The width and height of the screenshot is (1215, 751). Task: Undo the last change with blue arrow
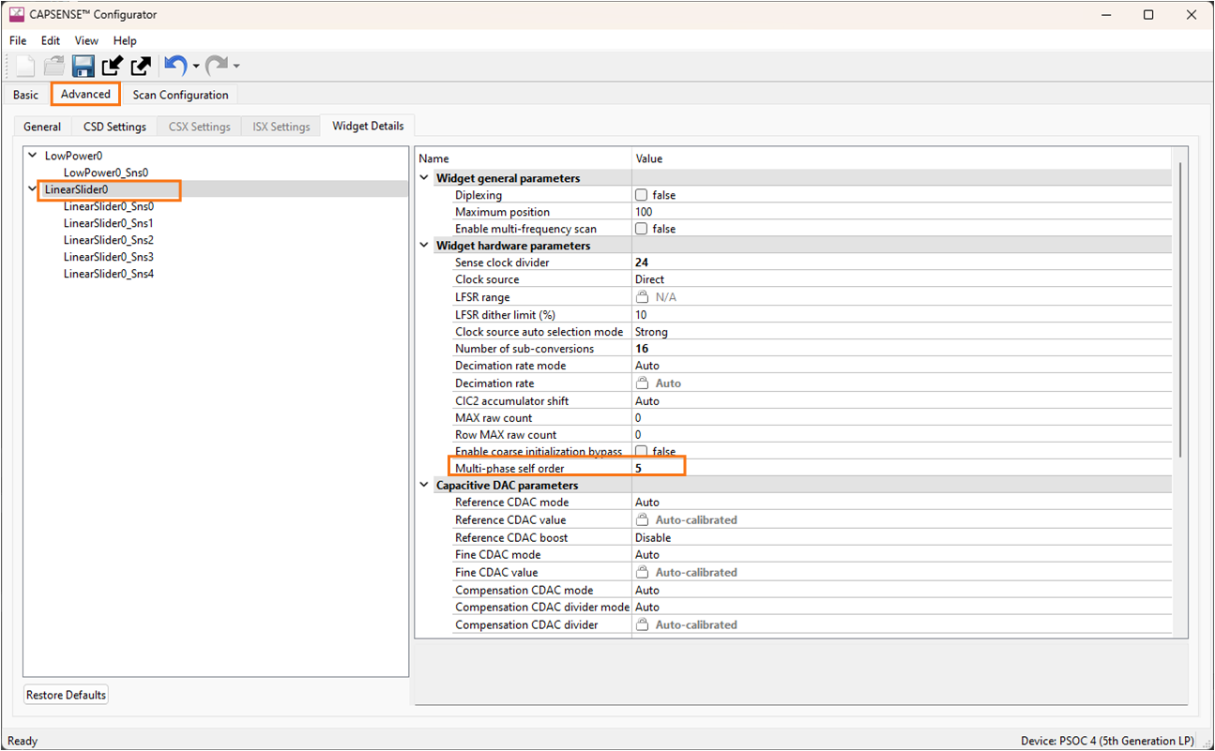175,66
